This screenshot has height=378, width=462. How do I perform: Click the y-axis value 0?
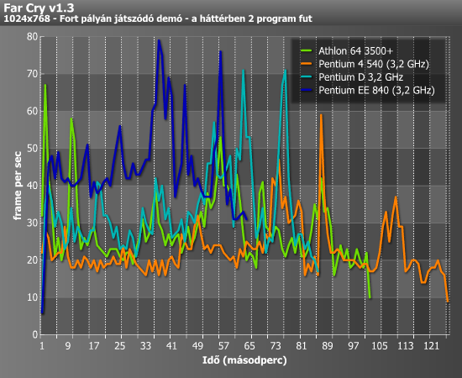point(35,334)
